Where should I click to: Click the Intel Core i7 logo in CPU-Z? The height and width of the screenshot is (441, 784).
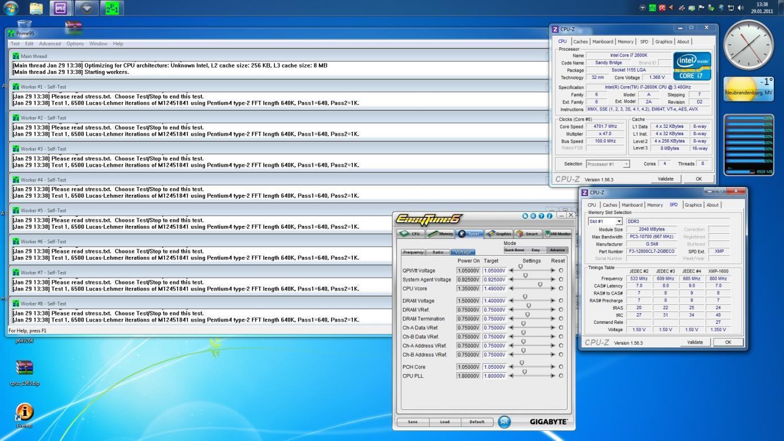692,66
